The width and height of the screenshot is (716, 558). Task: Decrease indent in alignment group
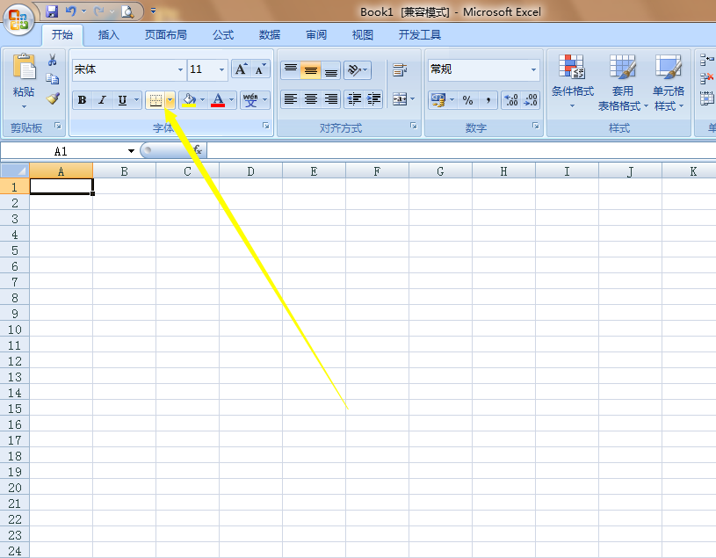(x=354, y=99)
